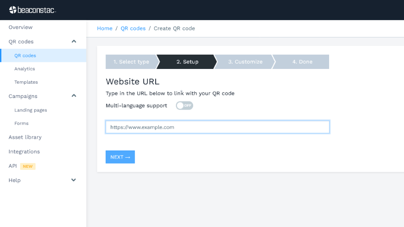Image resolution: width=404 pixels, height=227 pixels.
Task: Toggle Multi-language support switch on
Action: pos(184,106)
